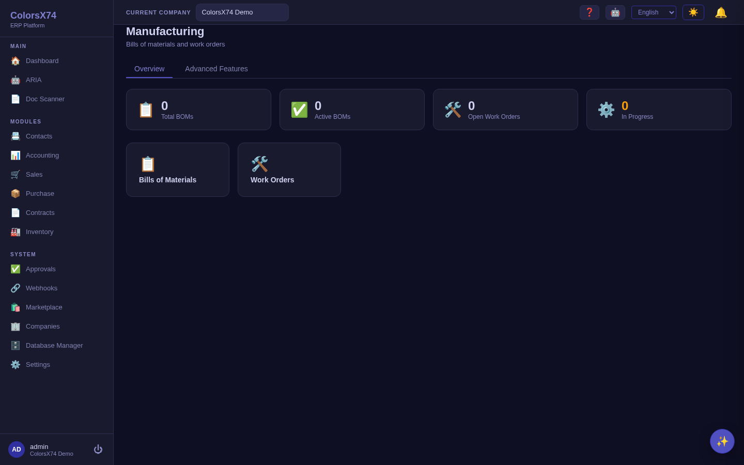Click the sparkle AI floating button
Viewport: 744px width, 465px height.
722,441
